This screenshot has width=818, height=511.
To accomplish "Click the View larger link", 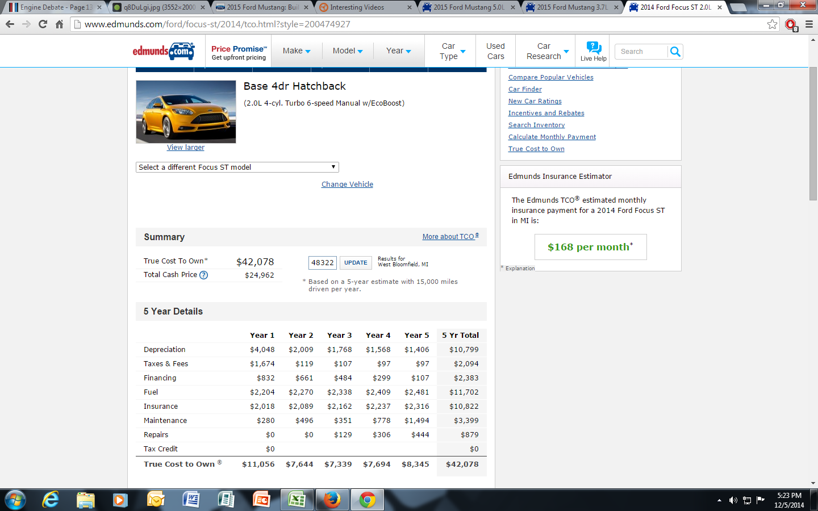I will pos(186,148).
